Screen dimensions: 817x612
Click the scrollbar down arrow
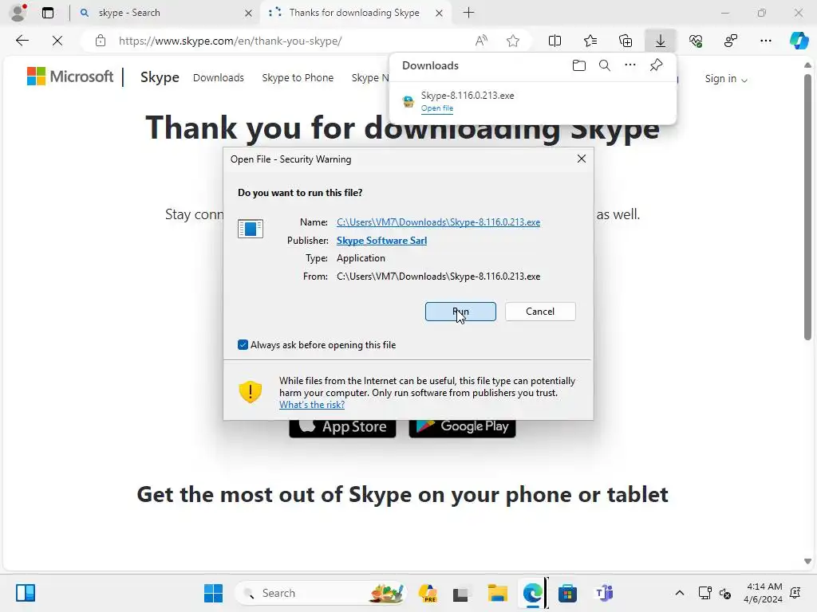807,561
